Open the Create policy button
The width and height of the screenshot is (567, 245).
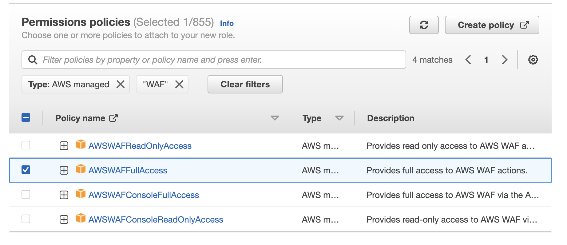click(492, 25)
